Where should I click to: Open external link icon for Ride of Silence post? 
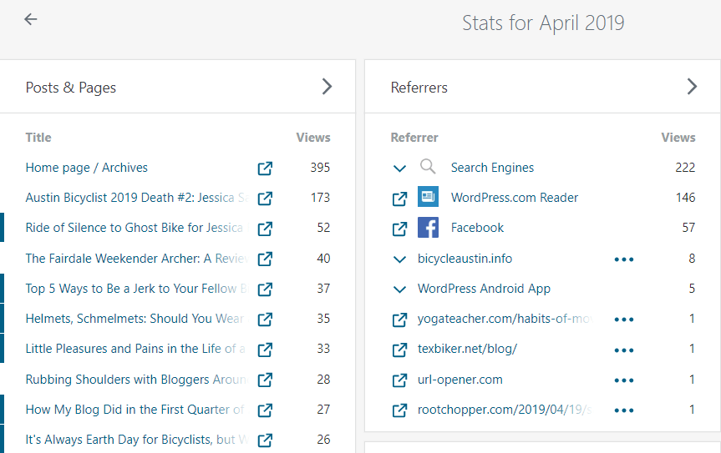(x=265, y=229)
